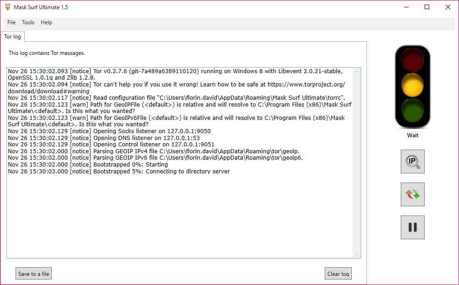Open the Tools menu
Viewport: 459px width, 285px height.
click(x=28, y=22)
